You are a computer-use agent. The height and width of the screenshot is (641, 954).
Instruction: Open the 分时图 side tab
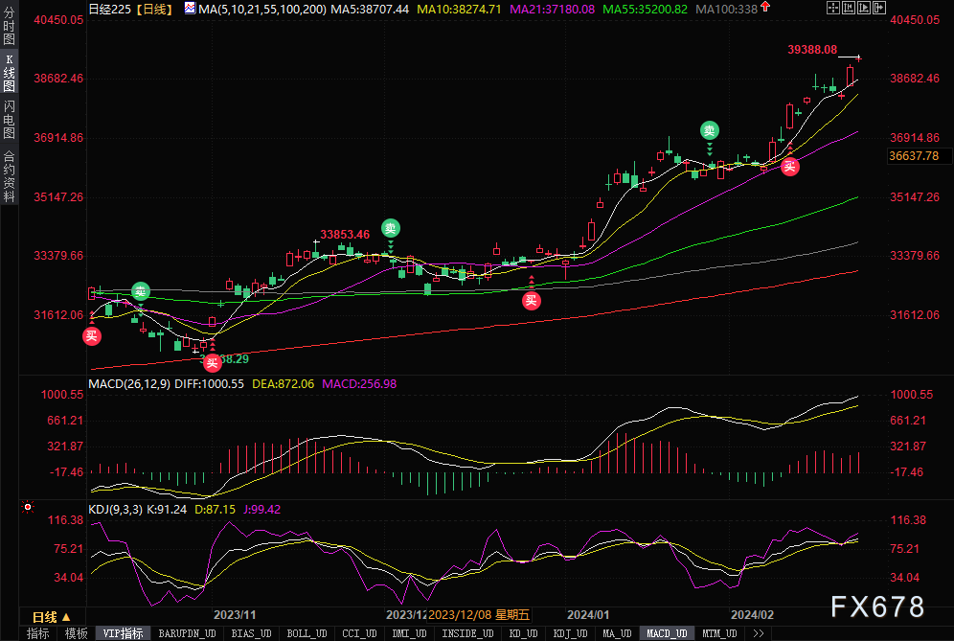[10, 26]
